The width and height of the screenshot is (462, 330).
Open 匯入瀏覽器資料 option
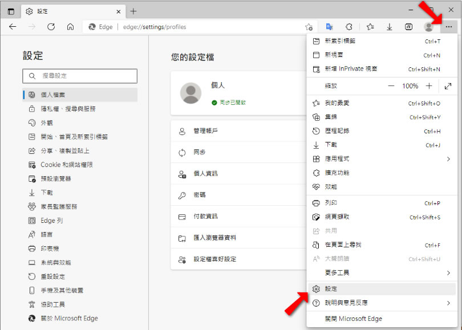tap(238, 238)
